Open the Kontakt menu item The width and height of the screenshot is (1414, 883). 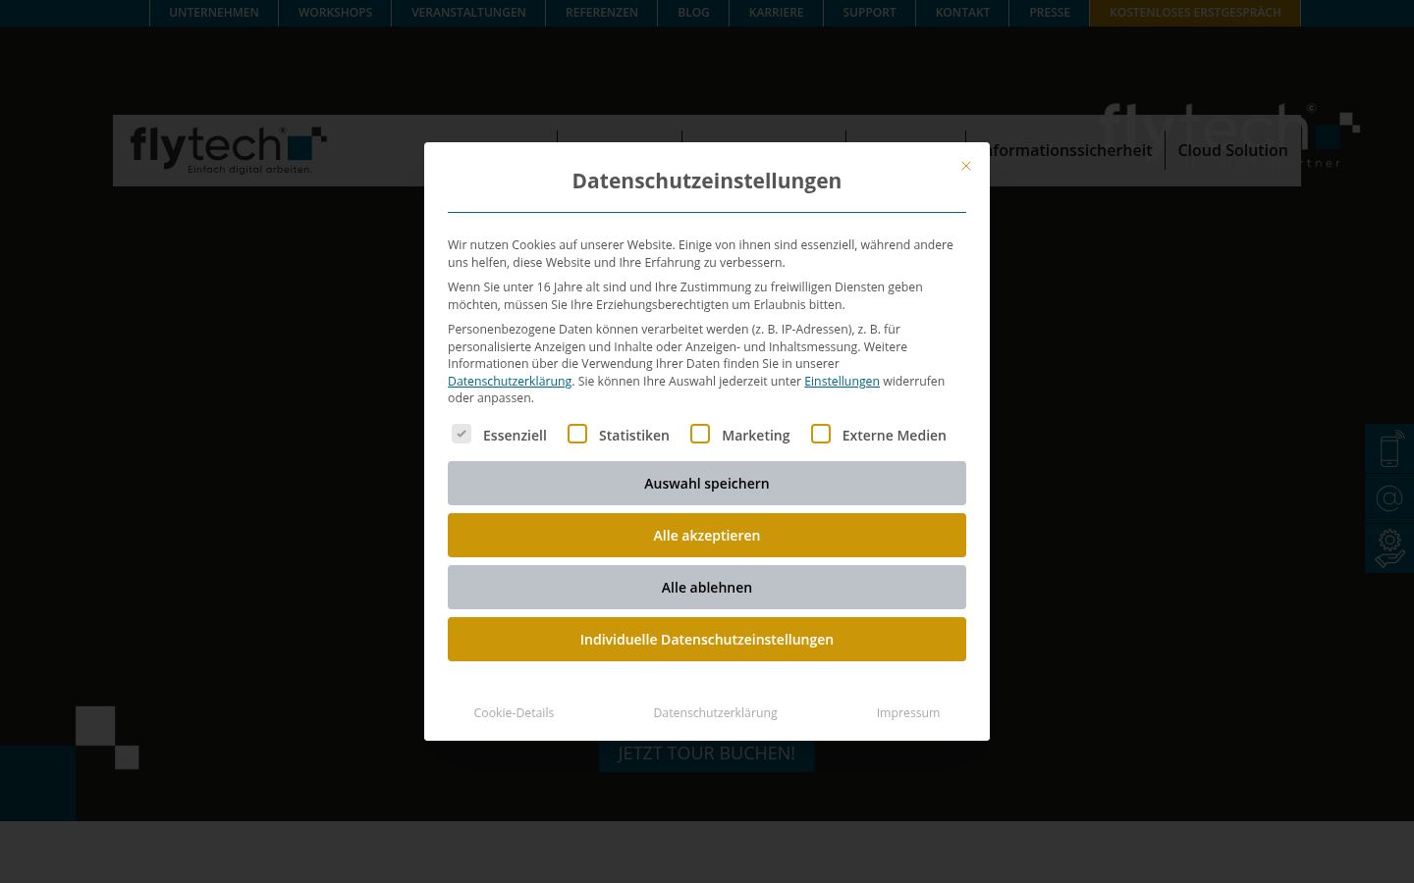point(962,13)
